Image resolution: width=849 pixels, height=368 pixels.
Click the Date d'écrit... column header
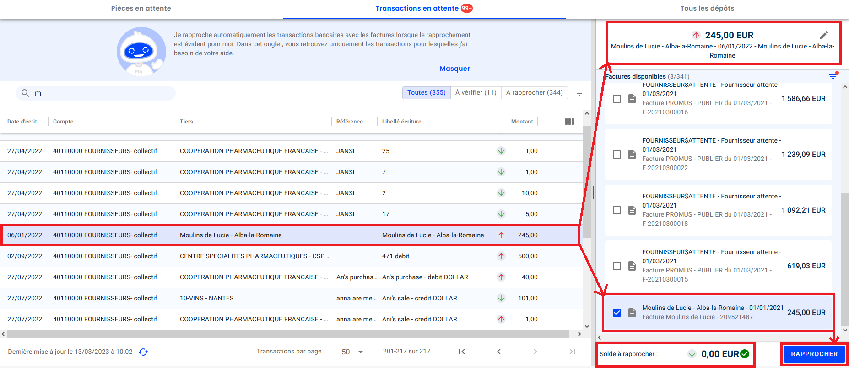click(x=24, y=122)
